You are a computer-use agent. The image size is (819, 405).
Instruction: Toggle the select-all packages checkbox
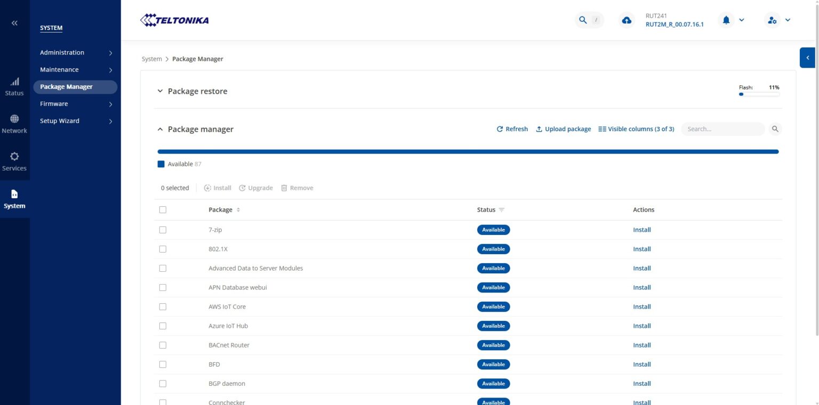[x=163, y=210]
